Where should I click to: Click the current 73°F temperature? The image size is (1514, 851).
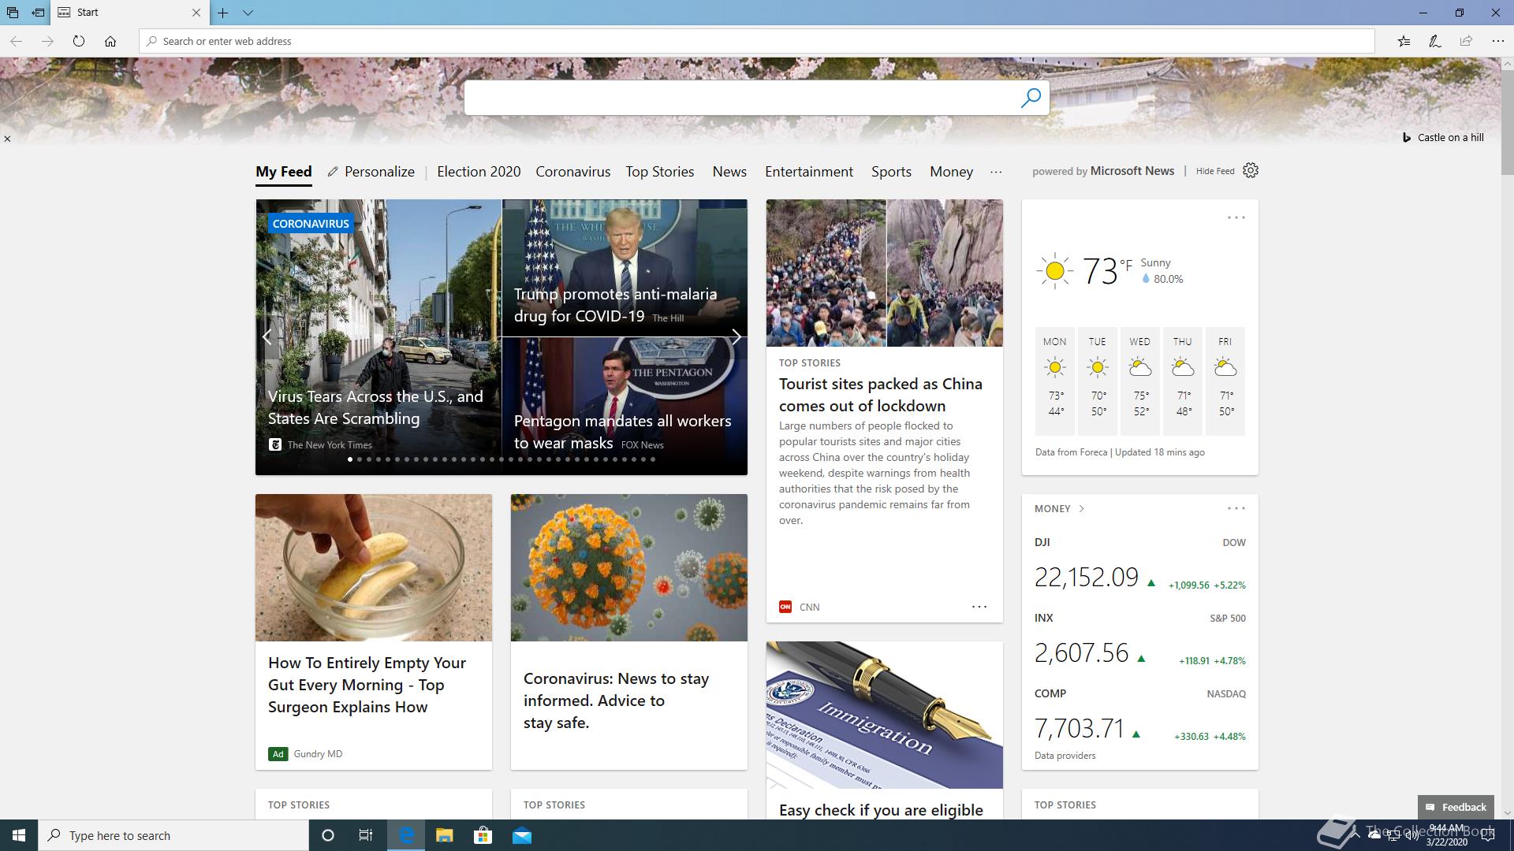1107,271
